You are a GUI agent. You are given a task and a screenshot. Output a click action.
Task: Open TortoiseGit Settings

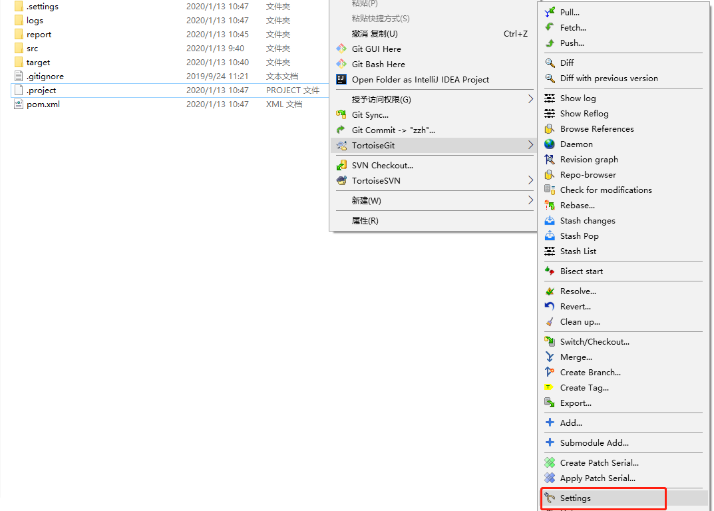click(576, 498)
